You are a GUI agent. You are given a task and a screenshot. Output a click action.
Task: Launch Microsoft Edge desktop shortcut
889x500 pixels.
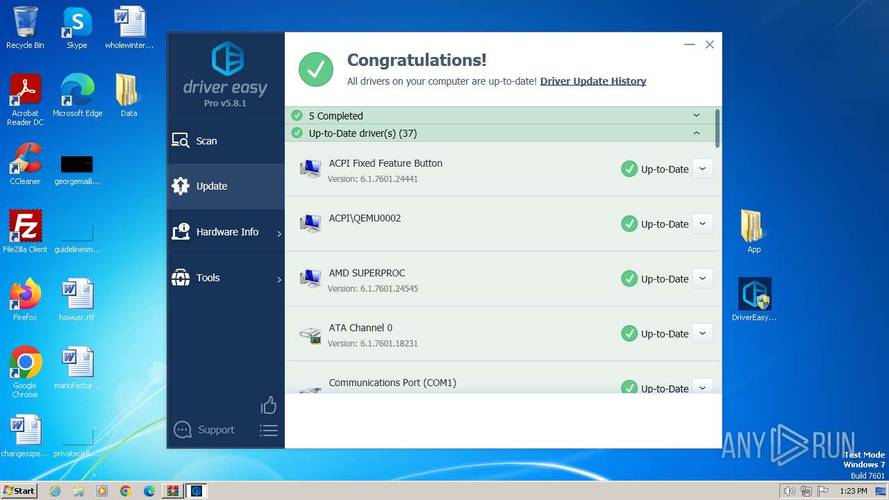click(x=77, y=96)
